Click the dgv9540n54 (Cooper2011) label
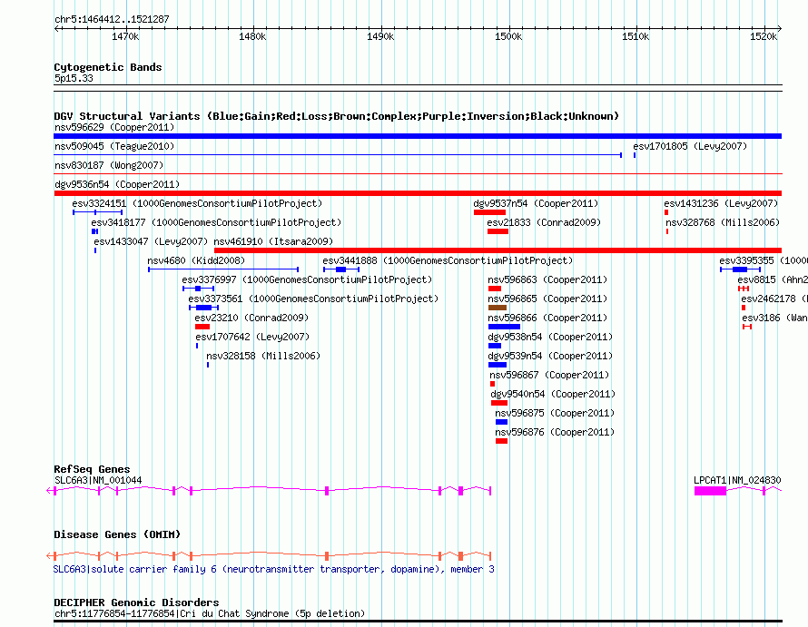 point(553,394)
